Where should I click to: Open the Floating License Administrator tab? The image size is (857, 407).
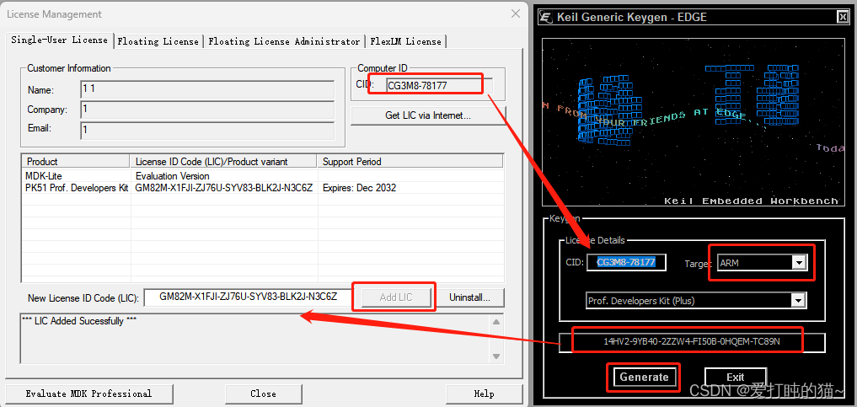284,41
